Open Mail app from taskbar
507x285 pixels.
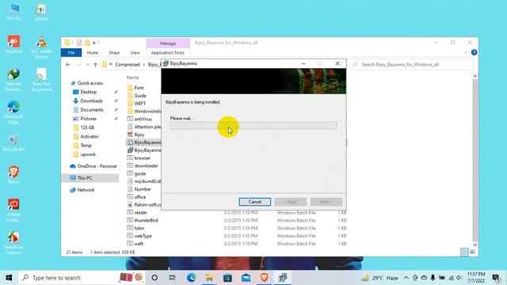click(246, 278)
